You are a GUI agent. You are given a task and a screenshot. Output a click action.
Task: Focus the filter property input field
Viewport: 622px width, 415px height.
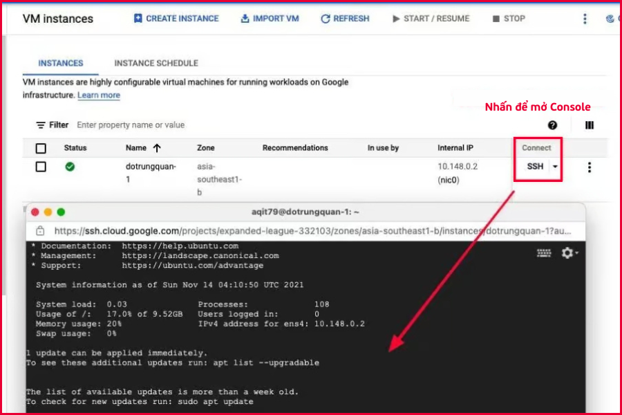[131, 125]
